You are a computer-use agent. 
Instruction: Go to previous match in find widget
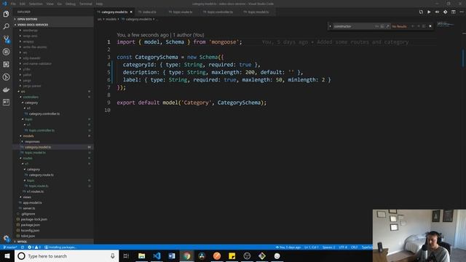pyautogui.click(x=413, y=26)
